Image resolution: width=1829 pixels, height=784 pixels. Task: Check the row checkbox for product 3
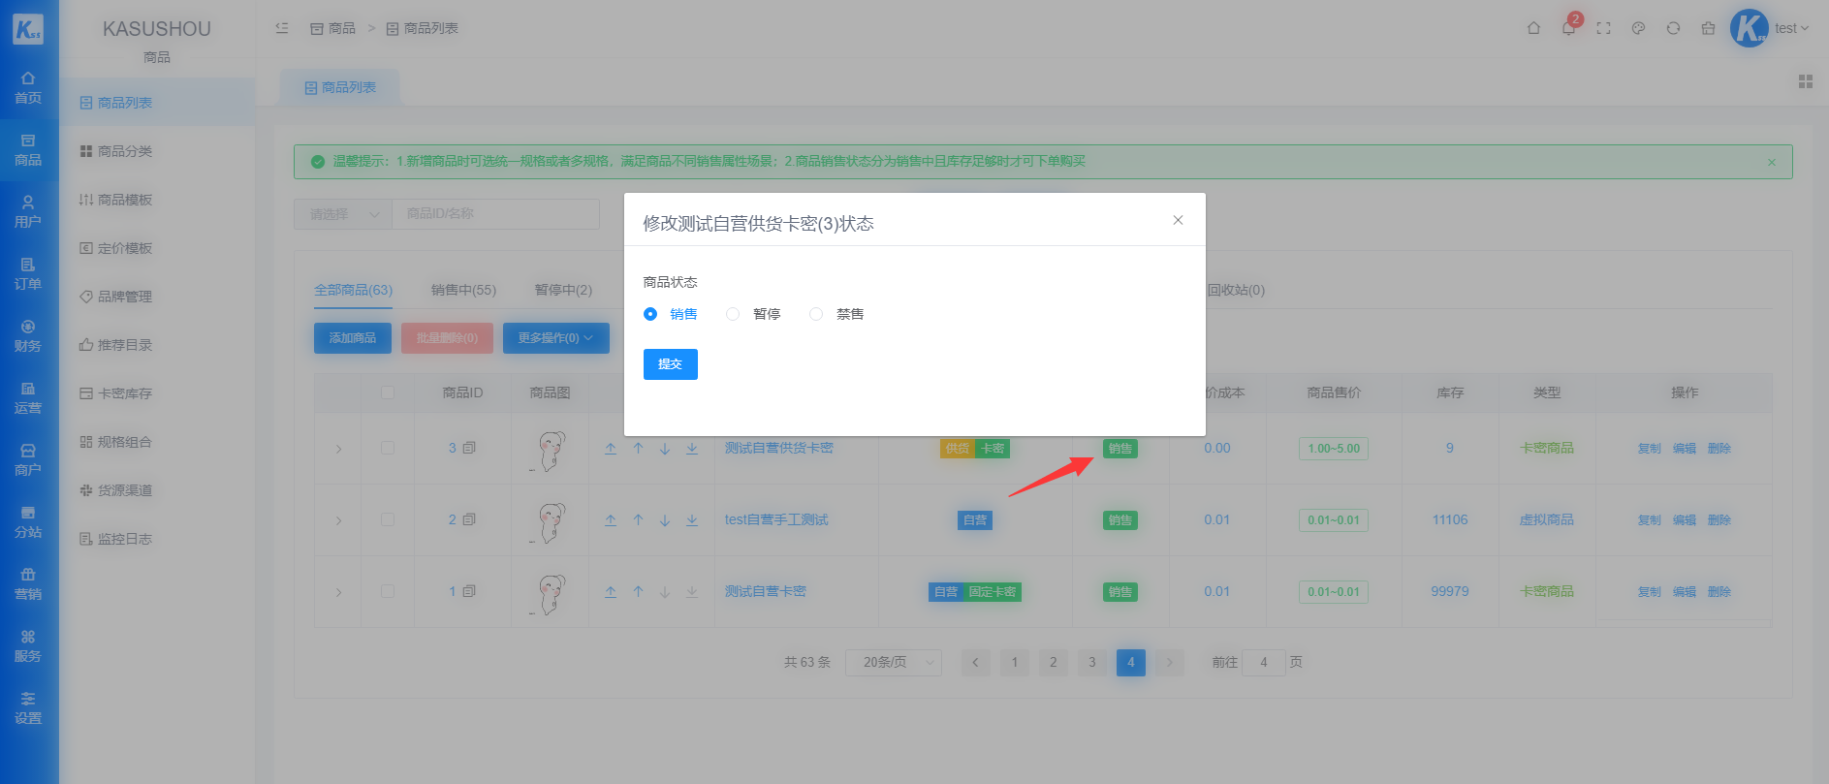click(388, 448)
